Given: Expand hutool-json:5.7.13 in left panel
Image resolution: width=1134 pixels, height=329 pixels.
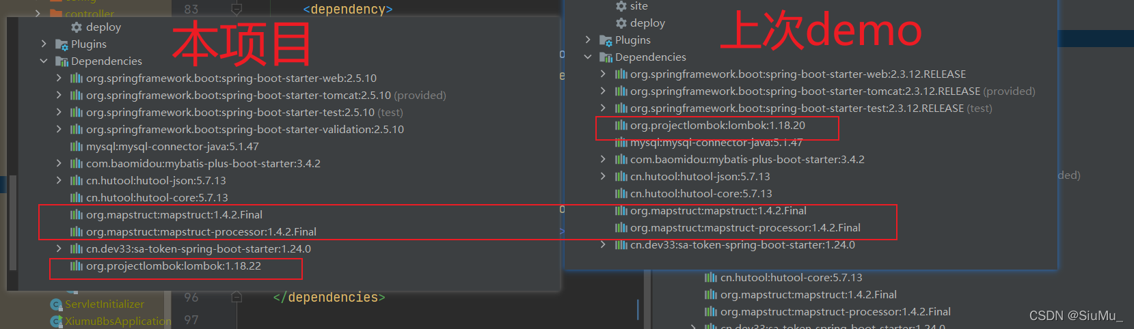Looking at the screenshot, I should 59,181.
